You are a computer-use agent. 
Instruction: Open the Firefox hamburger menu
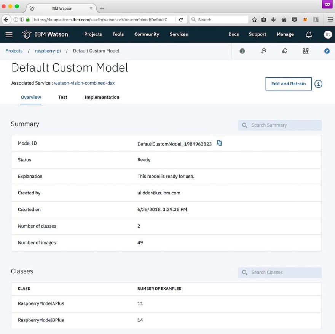pos(330,20)
